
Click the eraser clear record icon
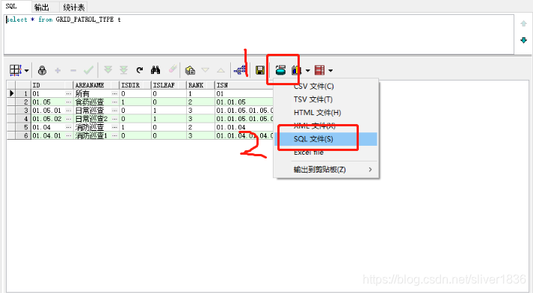pyautogui.click(x=173, y=70)
